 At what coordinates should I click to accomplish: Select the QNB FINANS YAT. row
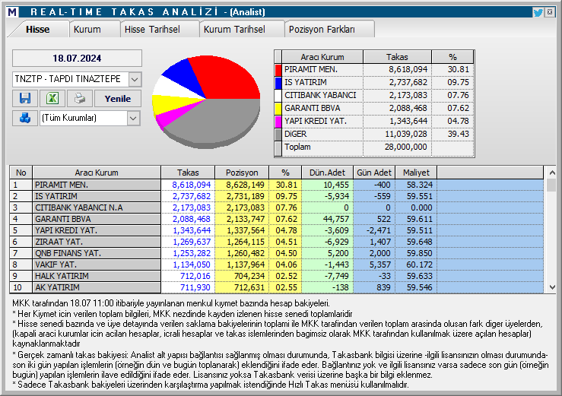[x=276, y=253]
